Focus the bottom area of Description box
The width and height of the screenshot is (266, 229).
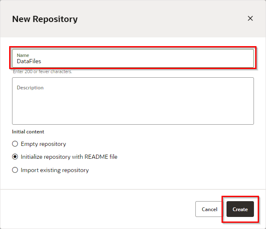[x=133, y=118]
